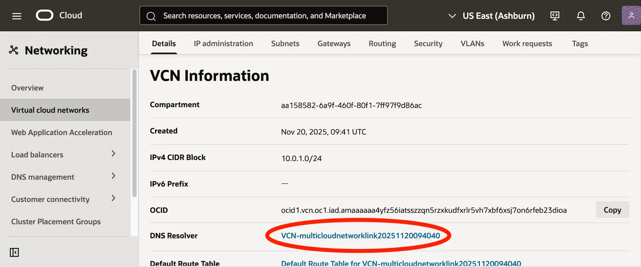
Task: Click the Networking service icon
Action: coord(13,50)
